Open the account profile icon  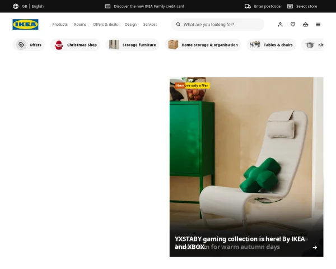(281, 25)
